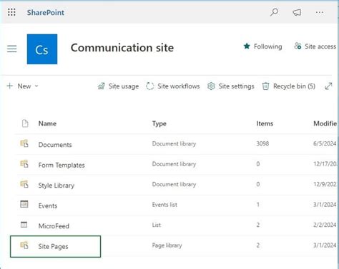Click the Following label

tap(267, 46)
